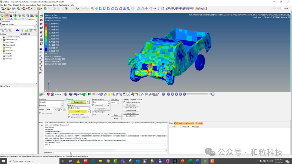Click into the Command input field
The height and width of the screenshot is (164, 292).
coord(108,153)
